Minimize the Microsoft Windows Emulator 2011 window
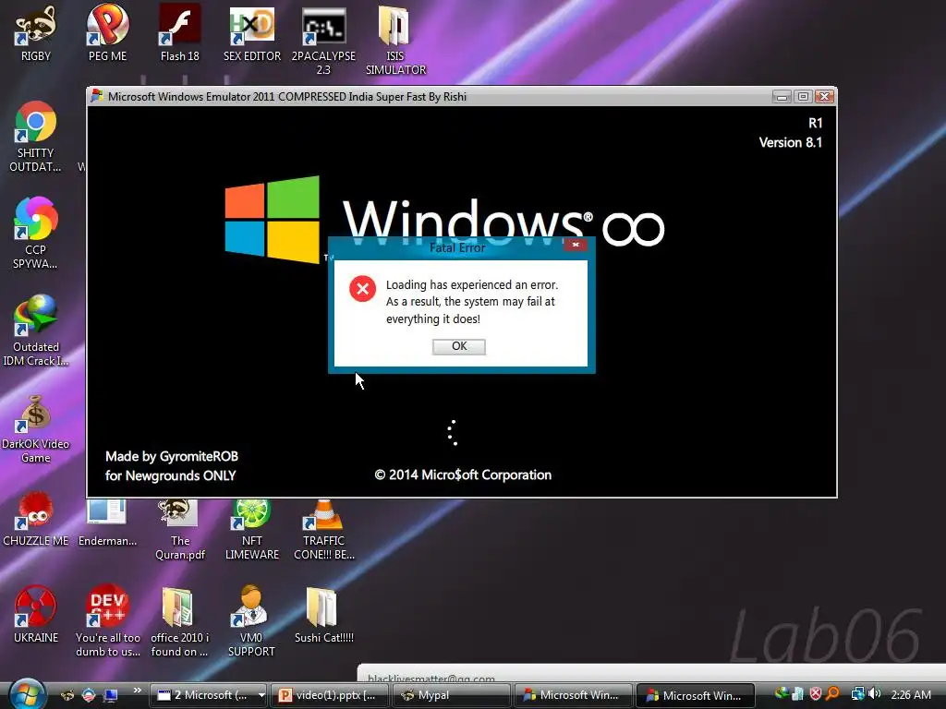Screen dimensions: 946x709 pos(782,96)
